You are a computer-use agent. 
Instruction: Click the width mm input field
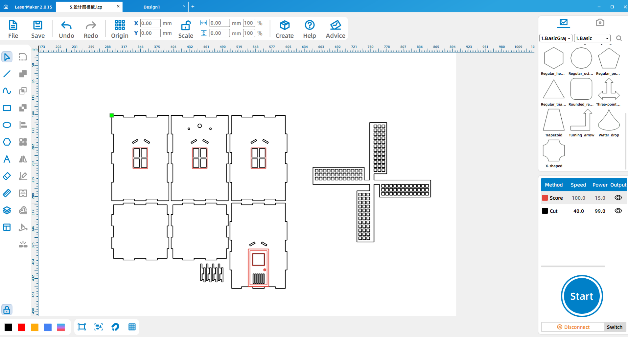[x=220, y=23]
